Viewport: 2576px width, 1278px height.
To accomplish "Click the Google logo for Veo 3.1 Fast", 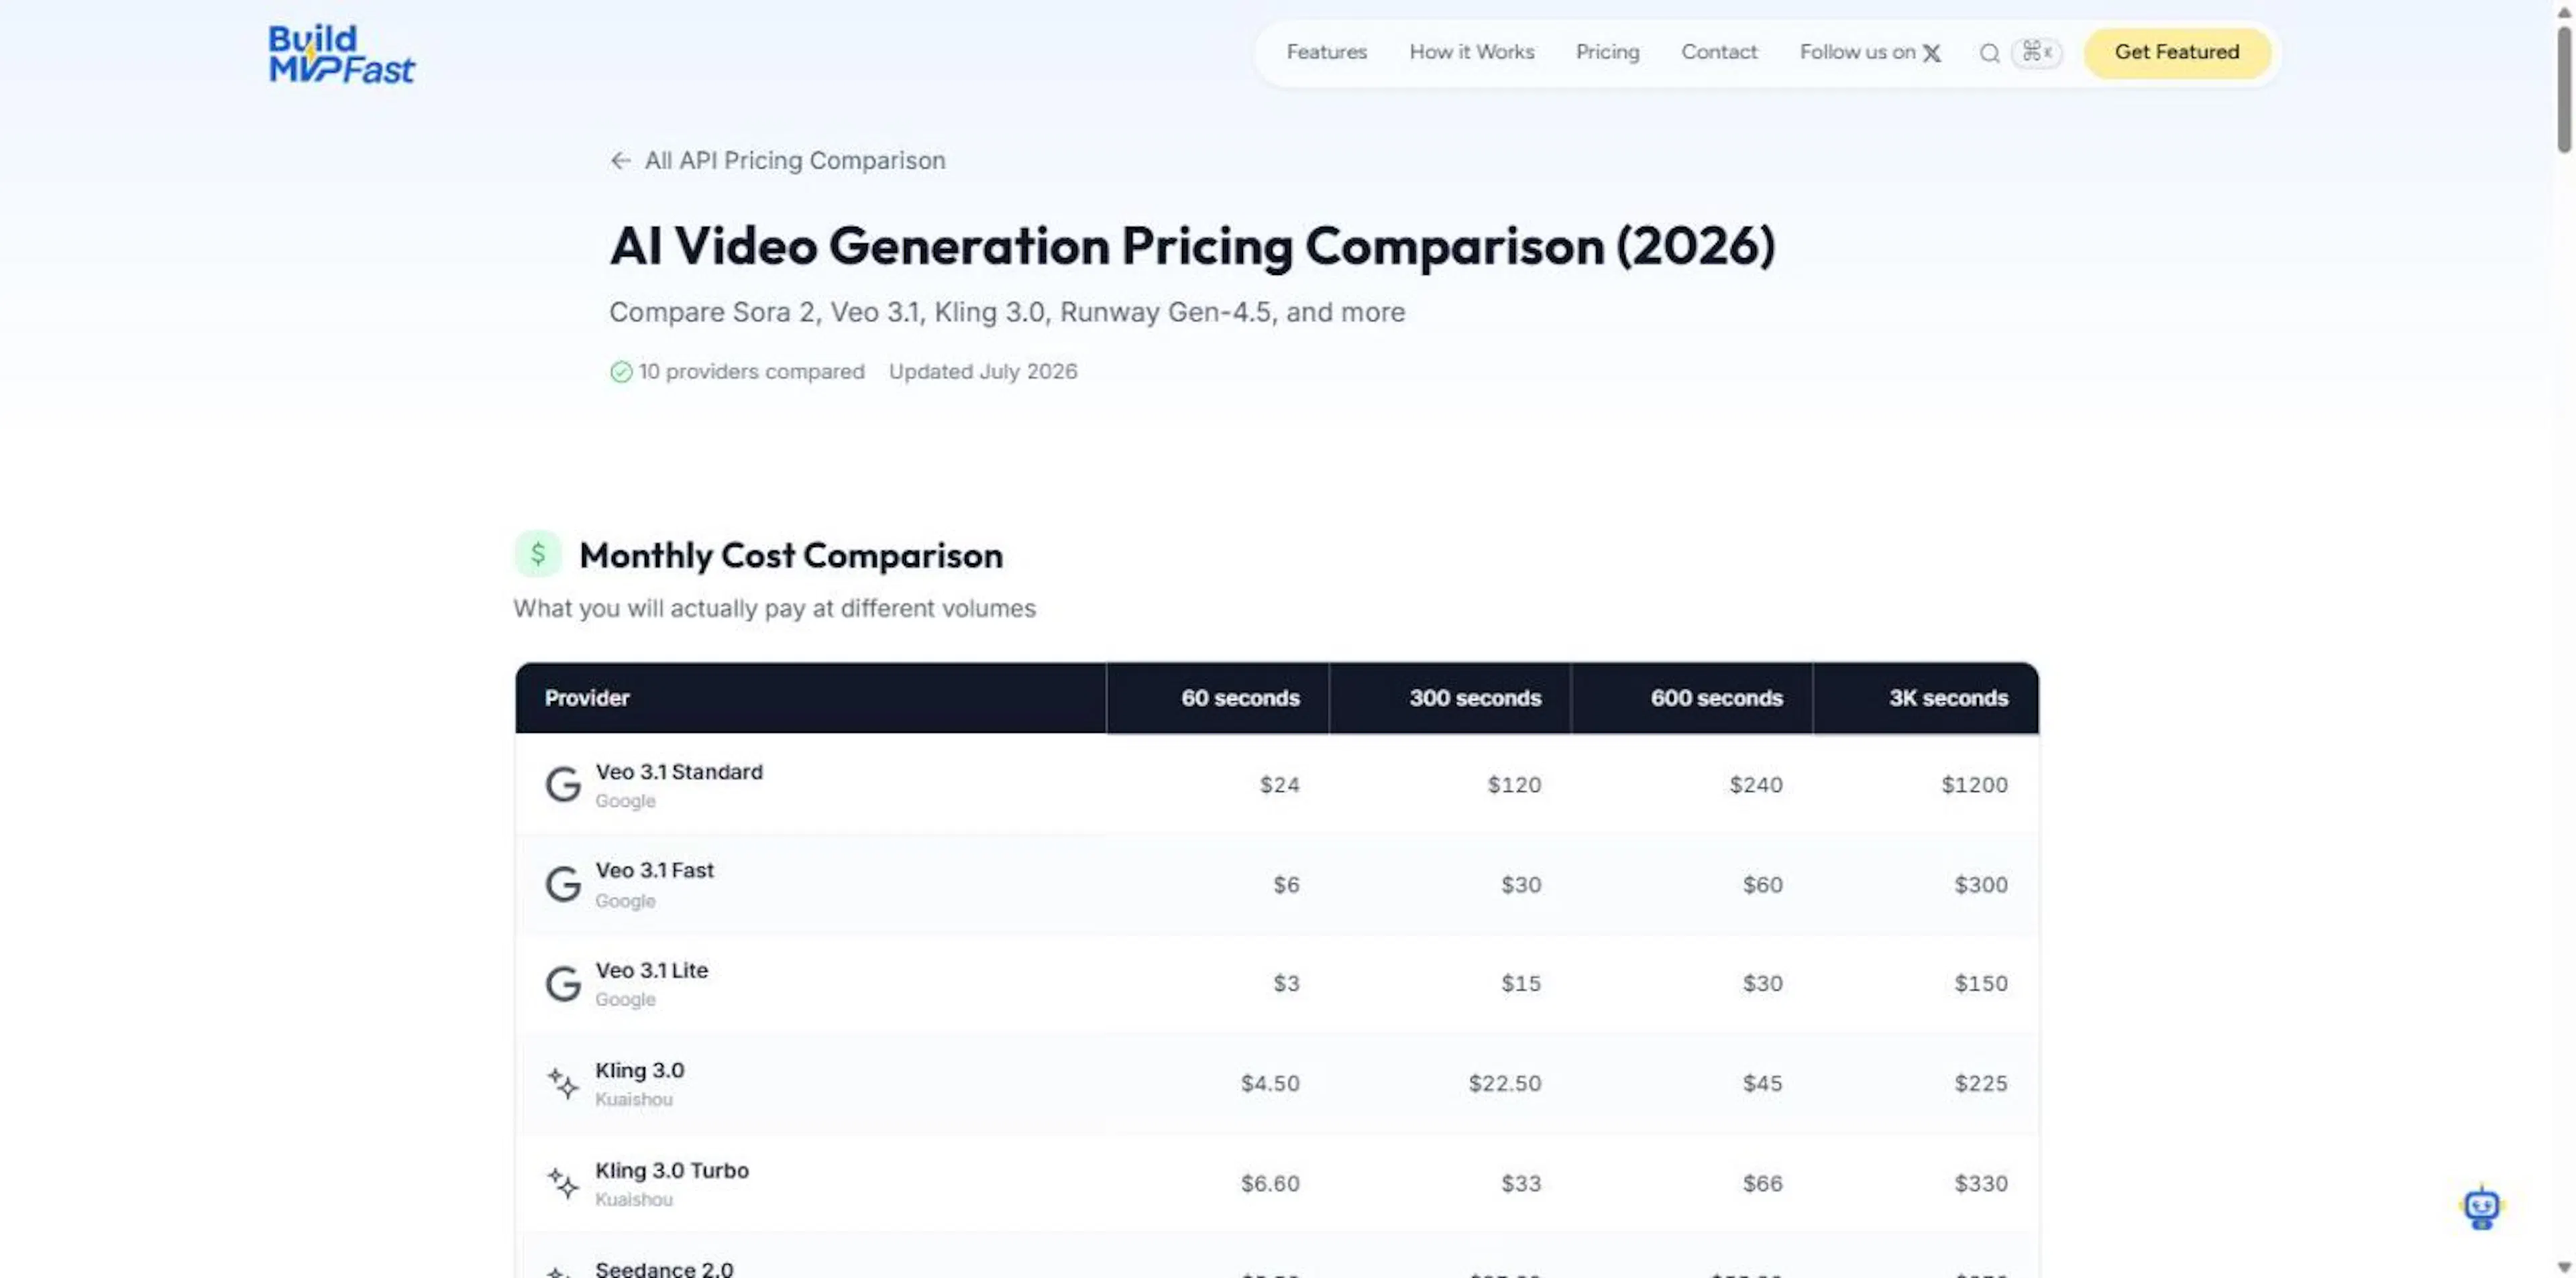I will [563, 884].
